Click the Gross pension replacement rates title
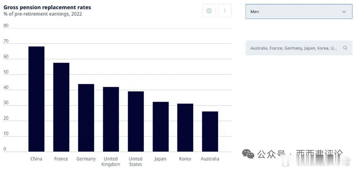Viewport: 354px width, 170px height. 47,7
